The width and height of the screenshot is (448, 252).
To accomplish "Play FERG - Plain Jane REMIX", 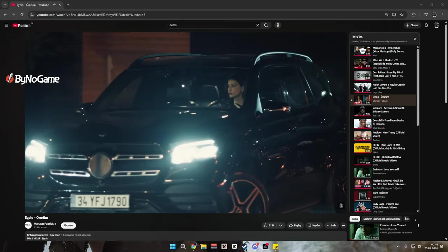I will (383, 148).
